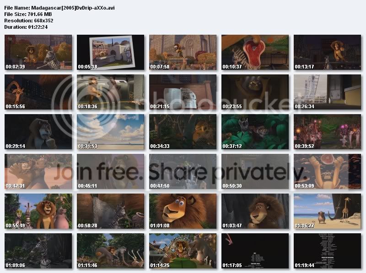This screenshot has width=366, height=273.
Task: Open the thumbnail at 00:47:50
Action: click(x=183, y=172)
